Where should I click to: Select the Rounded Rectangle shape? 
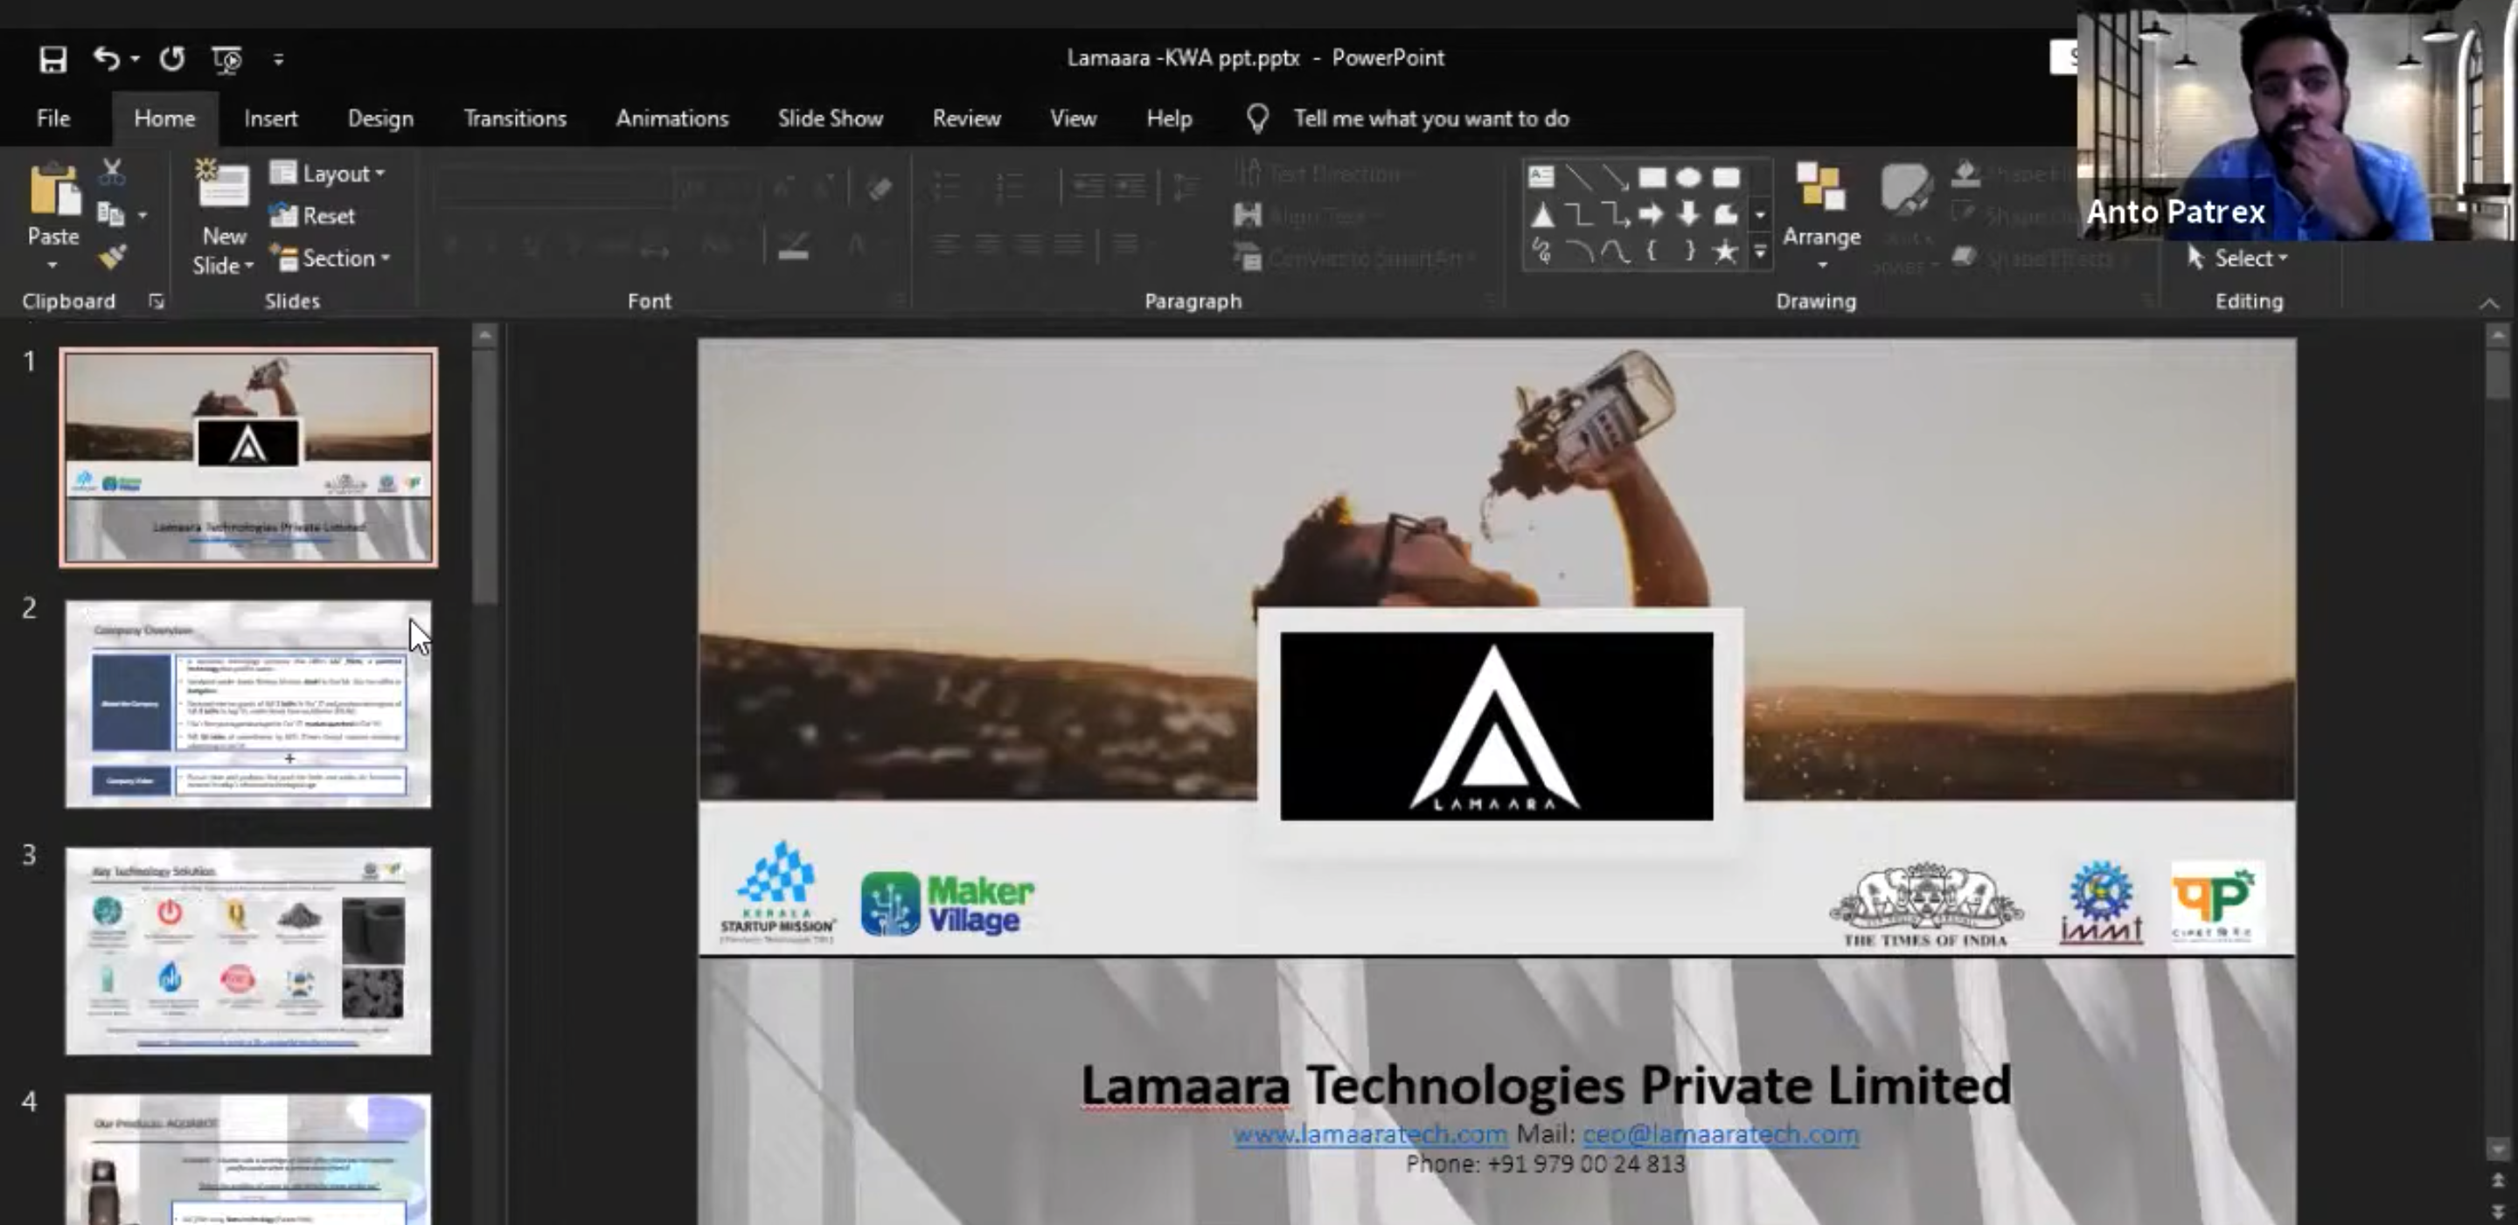pos(1725,176)
